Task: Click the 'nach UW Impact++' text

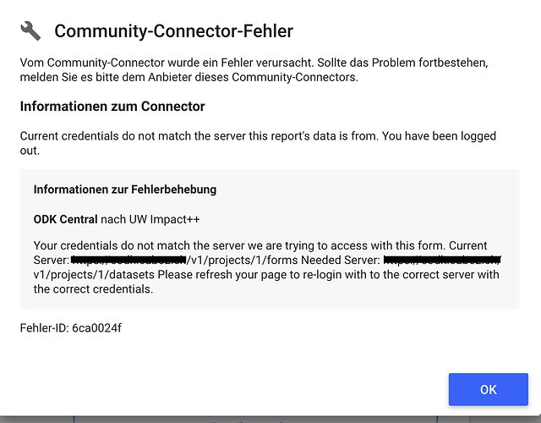Action: point(150,219)
